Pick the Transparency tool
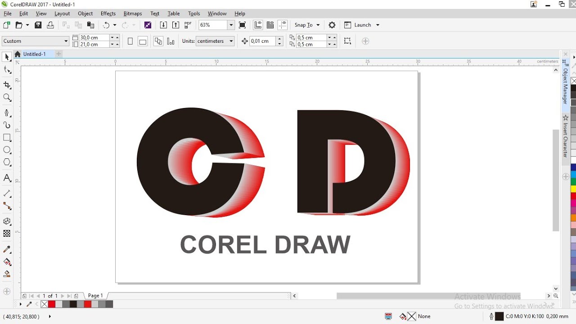Viewport: 576px width, 324px height. point(7,234)
